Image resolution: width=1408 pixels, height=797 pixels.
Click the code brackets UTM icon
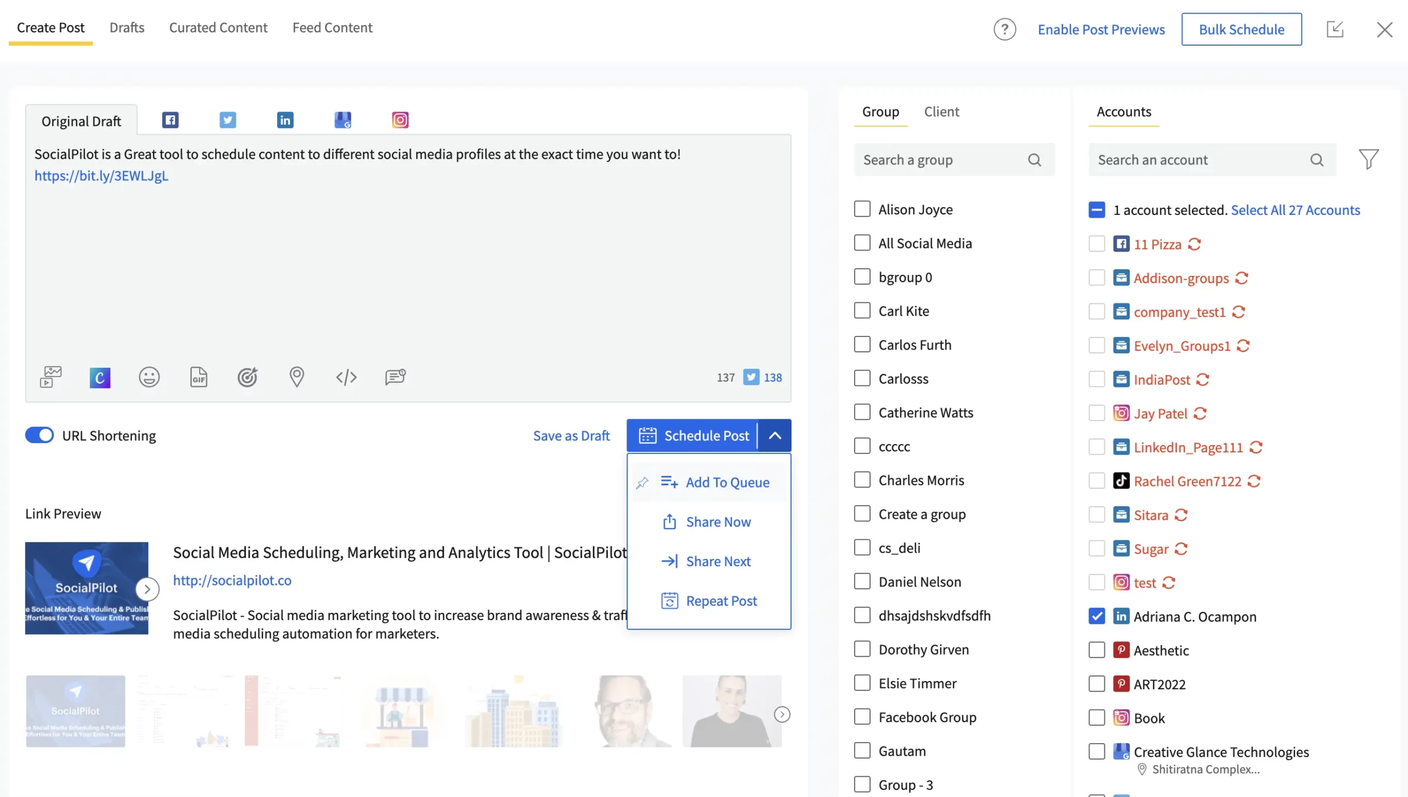point(346,377)
